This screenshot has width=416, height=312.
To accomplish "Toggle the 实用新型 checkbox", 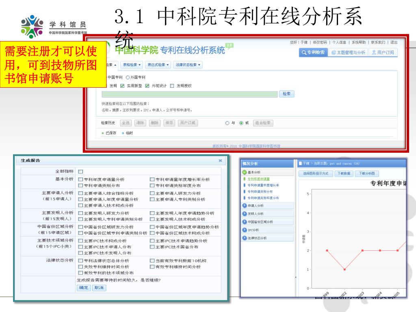I will (x=122, y=86).
